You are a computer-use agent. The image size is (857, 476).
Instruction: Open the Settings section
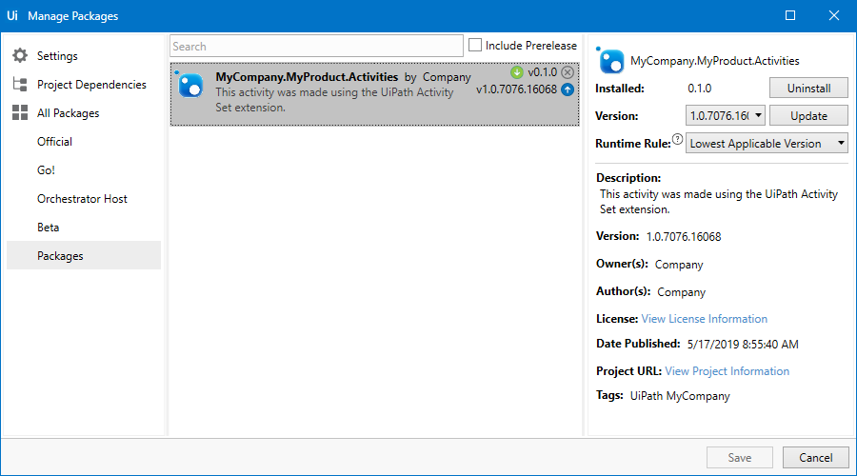[84, 56]
